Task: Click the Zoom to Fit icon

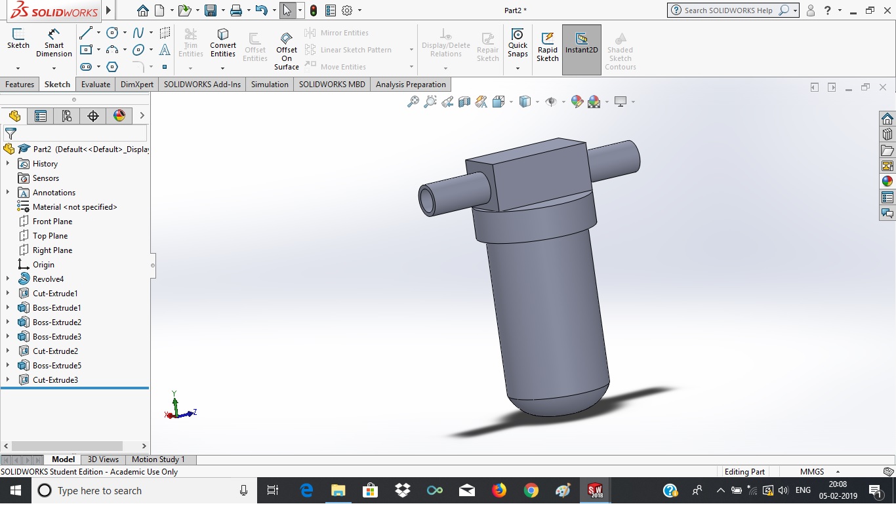Action: point(413,102)
